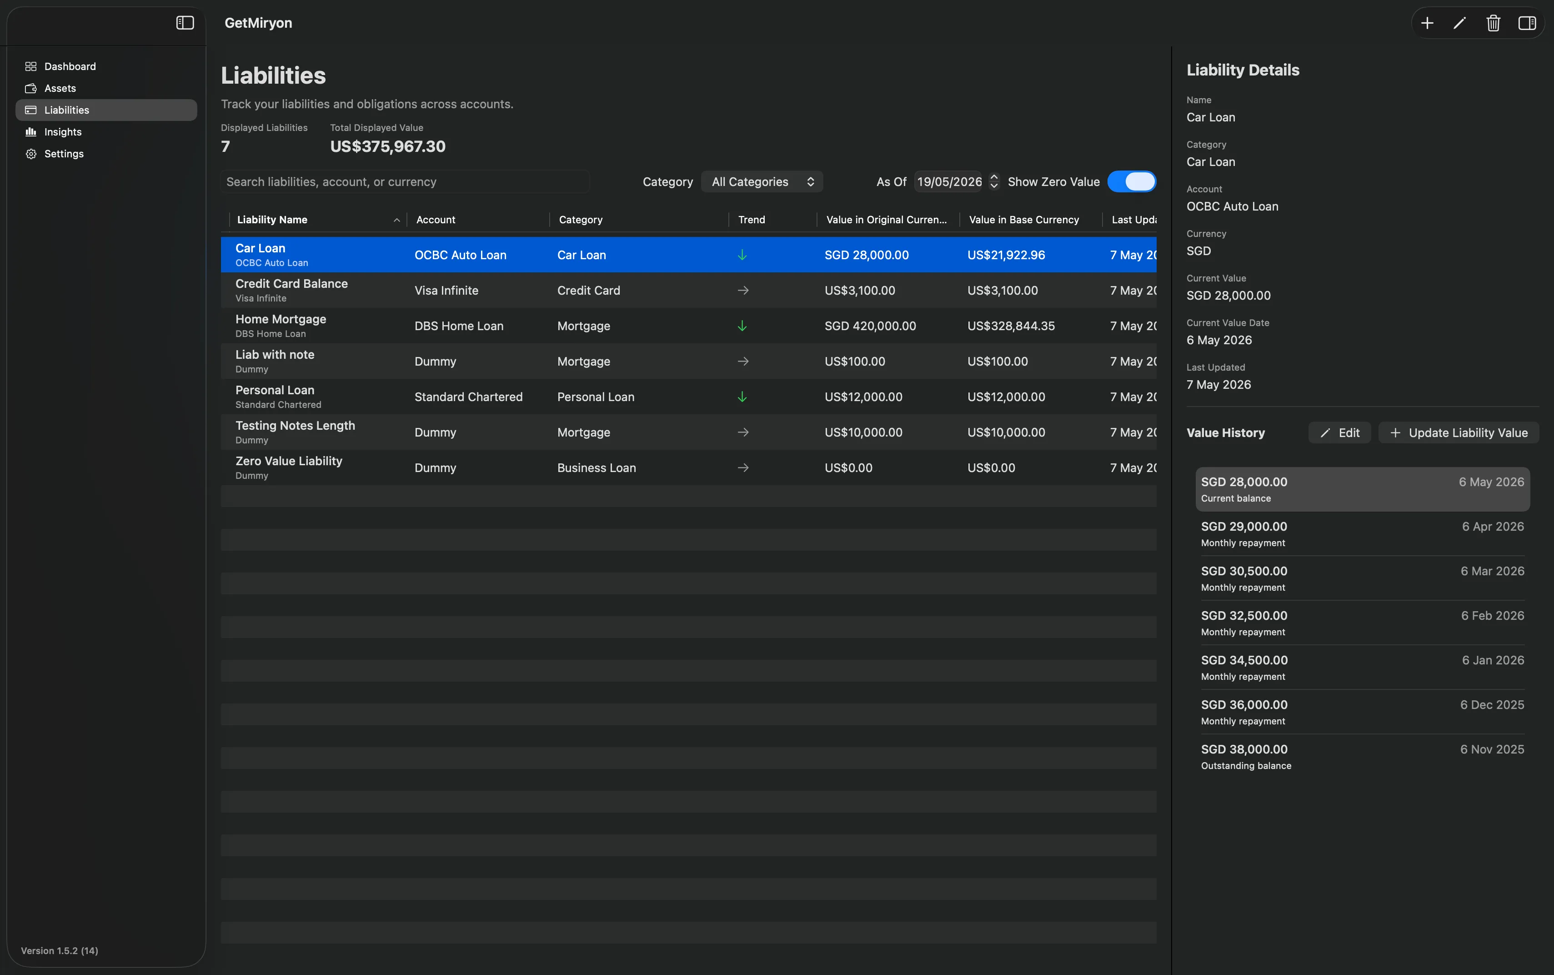The image size is (1554, 975).
Task: Click Liability Name sort arrow
Action: tap(396, 221)
